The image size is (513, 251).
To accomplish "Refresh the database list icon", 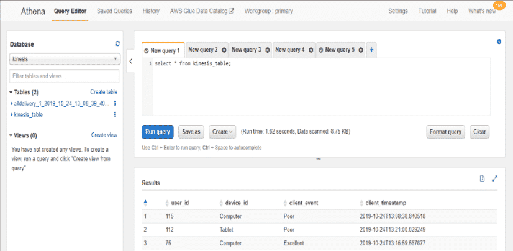I will pyautogui.click(x=117, y=43).
